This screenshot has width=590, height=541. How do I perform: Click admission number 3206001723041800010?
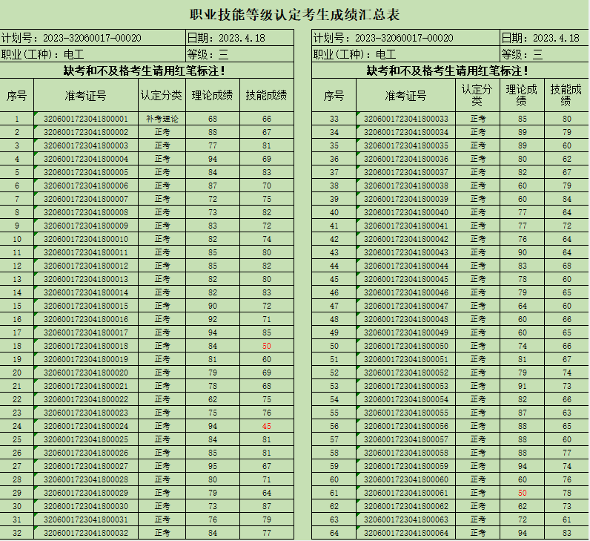coord(86,239)
